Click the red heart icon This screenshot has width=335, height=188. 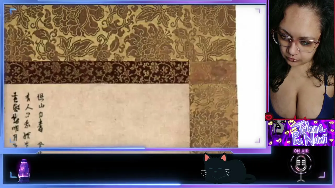(x=269, y=117)
